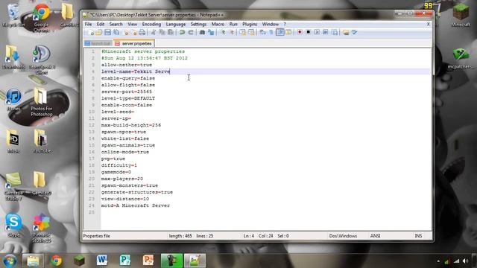Open Google Chrome from the taskbar
Screen dimensions: 477x268
[56, 261]
